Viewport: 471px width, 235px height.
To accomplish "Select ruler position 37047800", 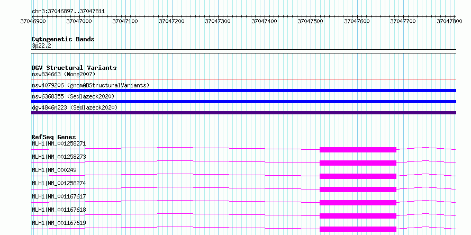I will pyautogui.click(x=449, y=21).
